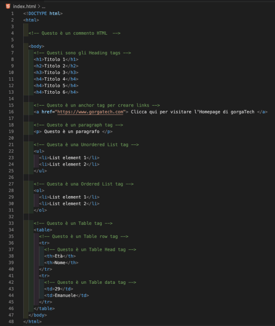Click text 'Questo è un paragrafo'
275x326 pixels.
pos(72,132)
